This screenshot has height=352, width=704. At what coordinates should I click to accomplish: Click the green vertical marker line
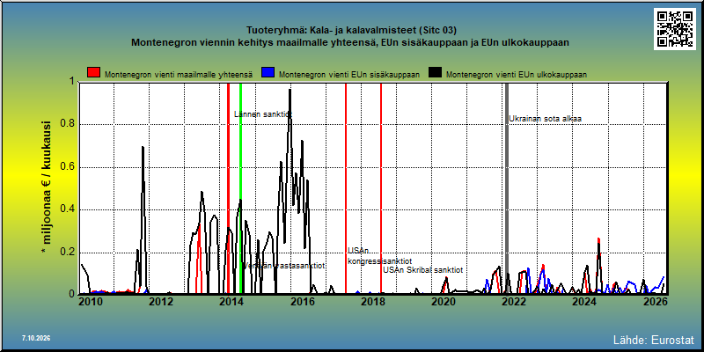coord(240,187)
